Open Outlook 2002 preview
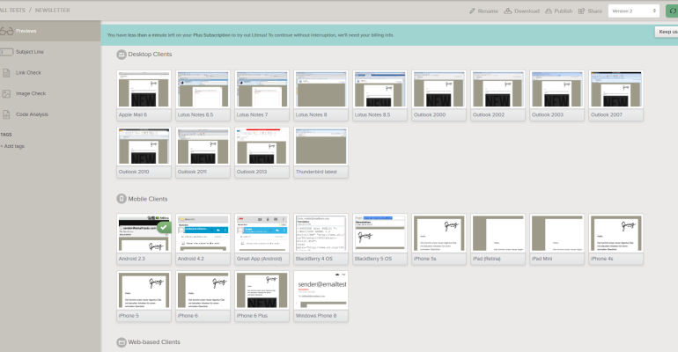 tap(497, 95)
